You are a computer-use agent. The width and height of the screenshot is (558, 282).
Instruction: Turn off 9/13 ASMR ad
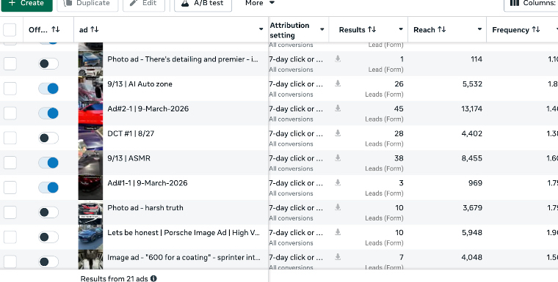(x=48, y=163)
